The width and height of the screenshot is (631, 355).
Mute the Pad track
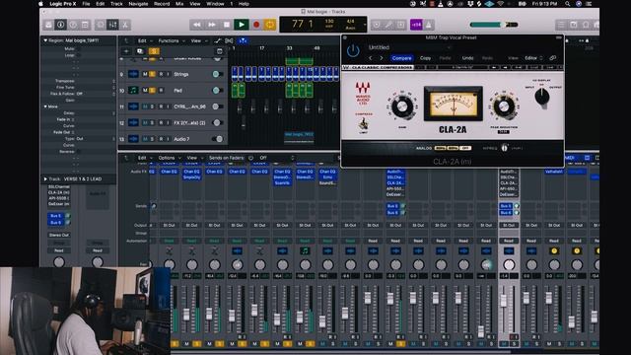[145, 90]
